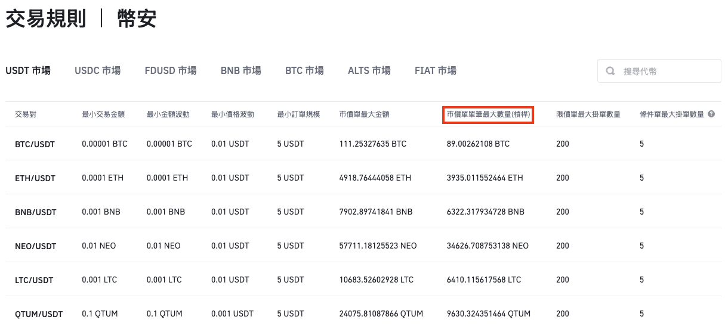Screen dimensions: 725x329
Task: Click the 0.00001 BTC minimum trade amount
Action: [104, 144]
